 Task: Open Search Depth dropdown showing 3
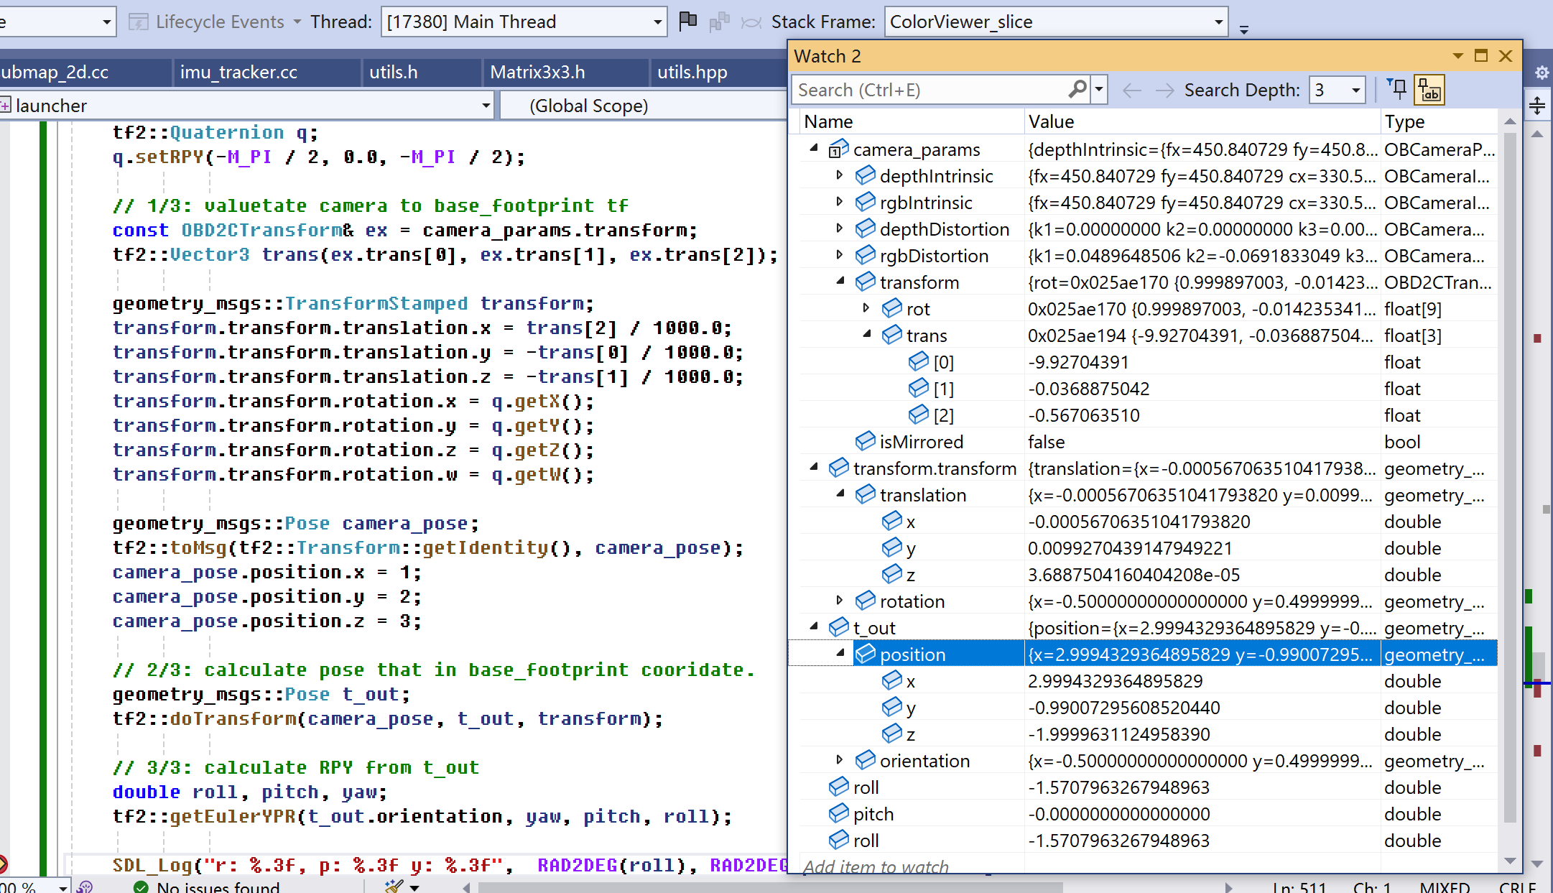tap(1355, 90)
